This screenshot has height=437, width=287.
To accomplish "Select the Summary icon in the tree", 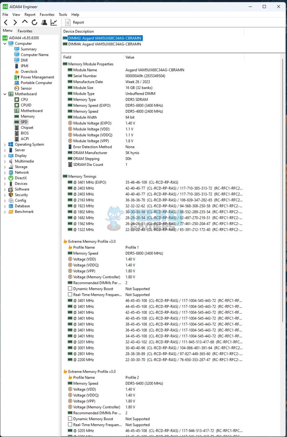I will (17, 49).
